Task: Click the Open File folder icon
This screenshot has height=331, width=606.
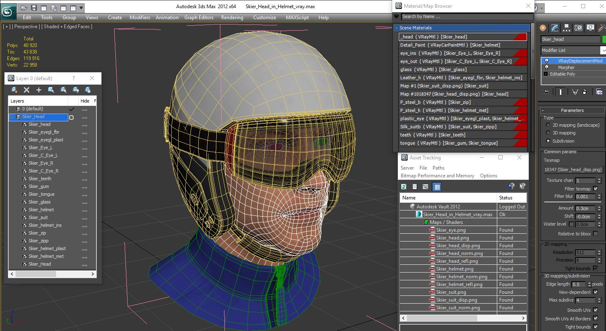Action: coord(24,8)
